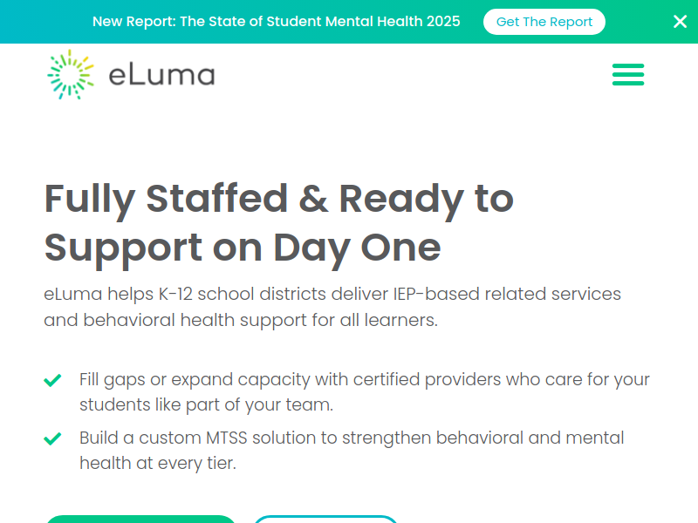The width and height of the screenshot is (698, 523).
Task: Click 'students like part of your team' text
Action: pyautogui.click(x=206, y=405)
